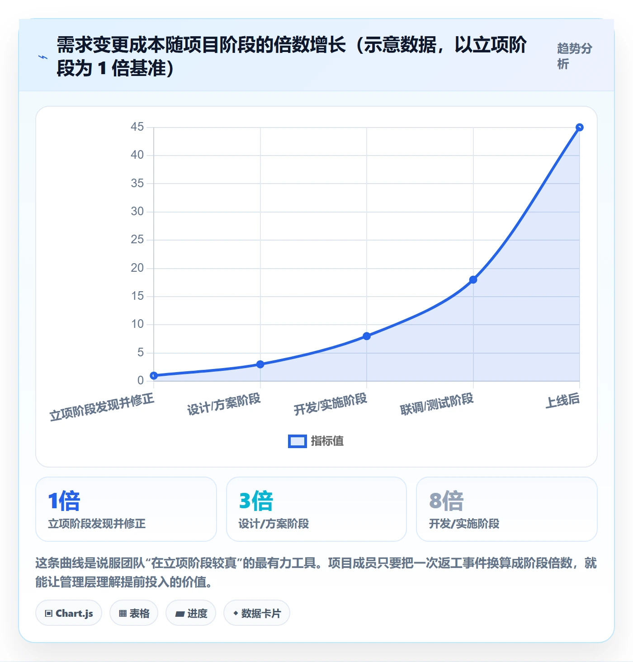Screen dimensions: 633x662
Task: Click the paragraph starting 这条曲线是说服团队
Action: 316,572
